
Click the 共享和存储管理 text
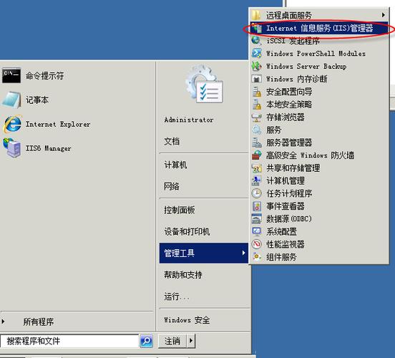[293, 168]
